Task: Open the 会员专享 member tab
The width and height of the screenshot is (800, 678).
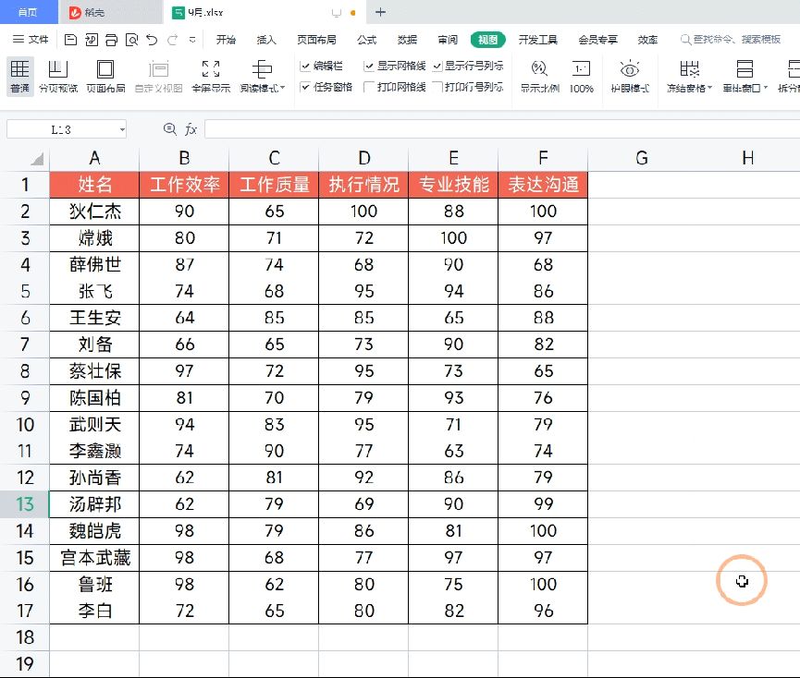Action: click(x=597, y=40)
